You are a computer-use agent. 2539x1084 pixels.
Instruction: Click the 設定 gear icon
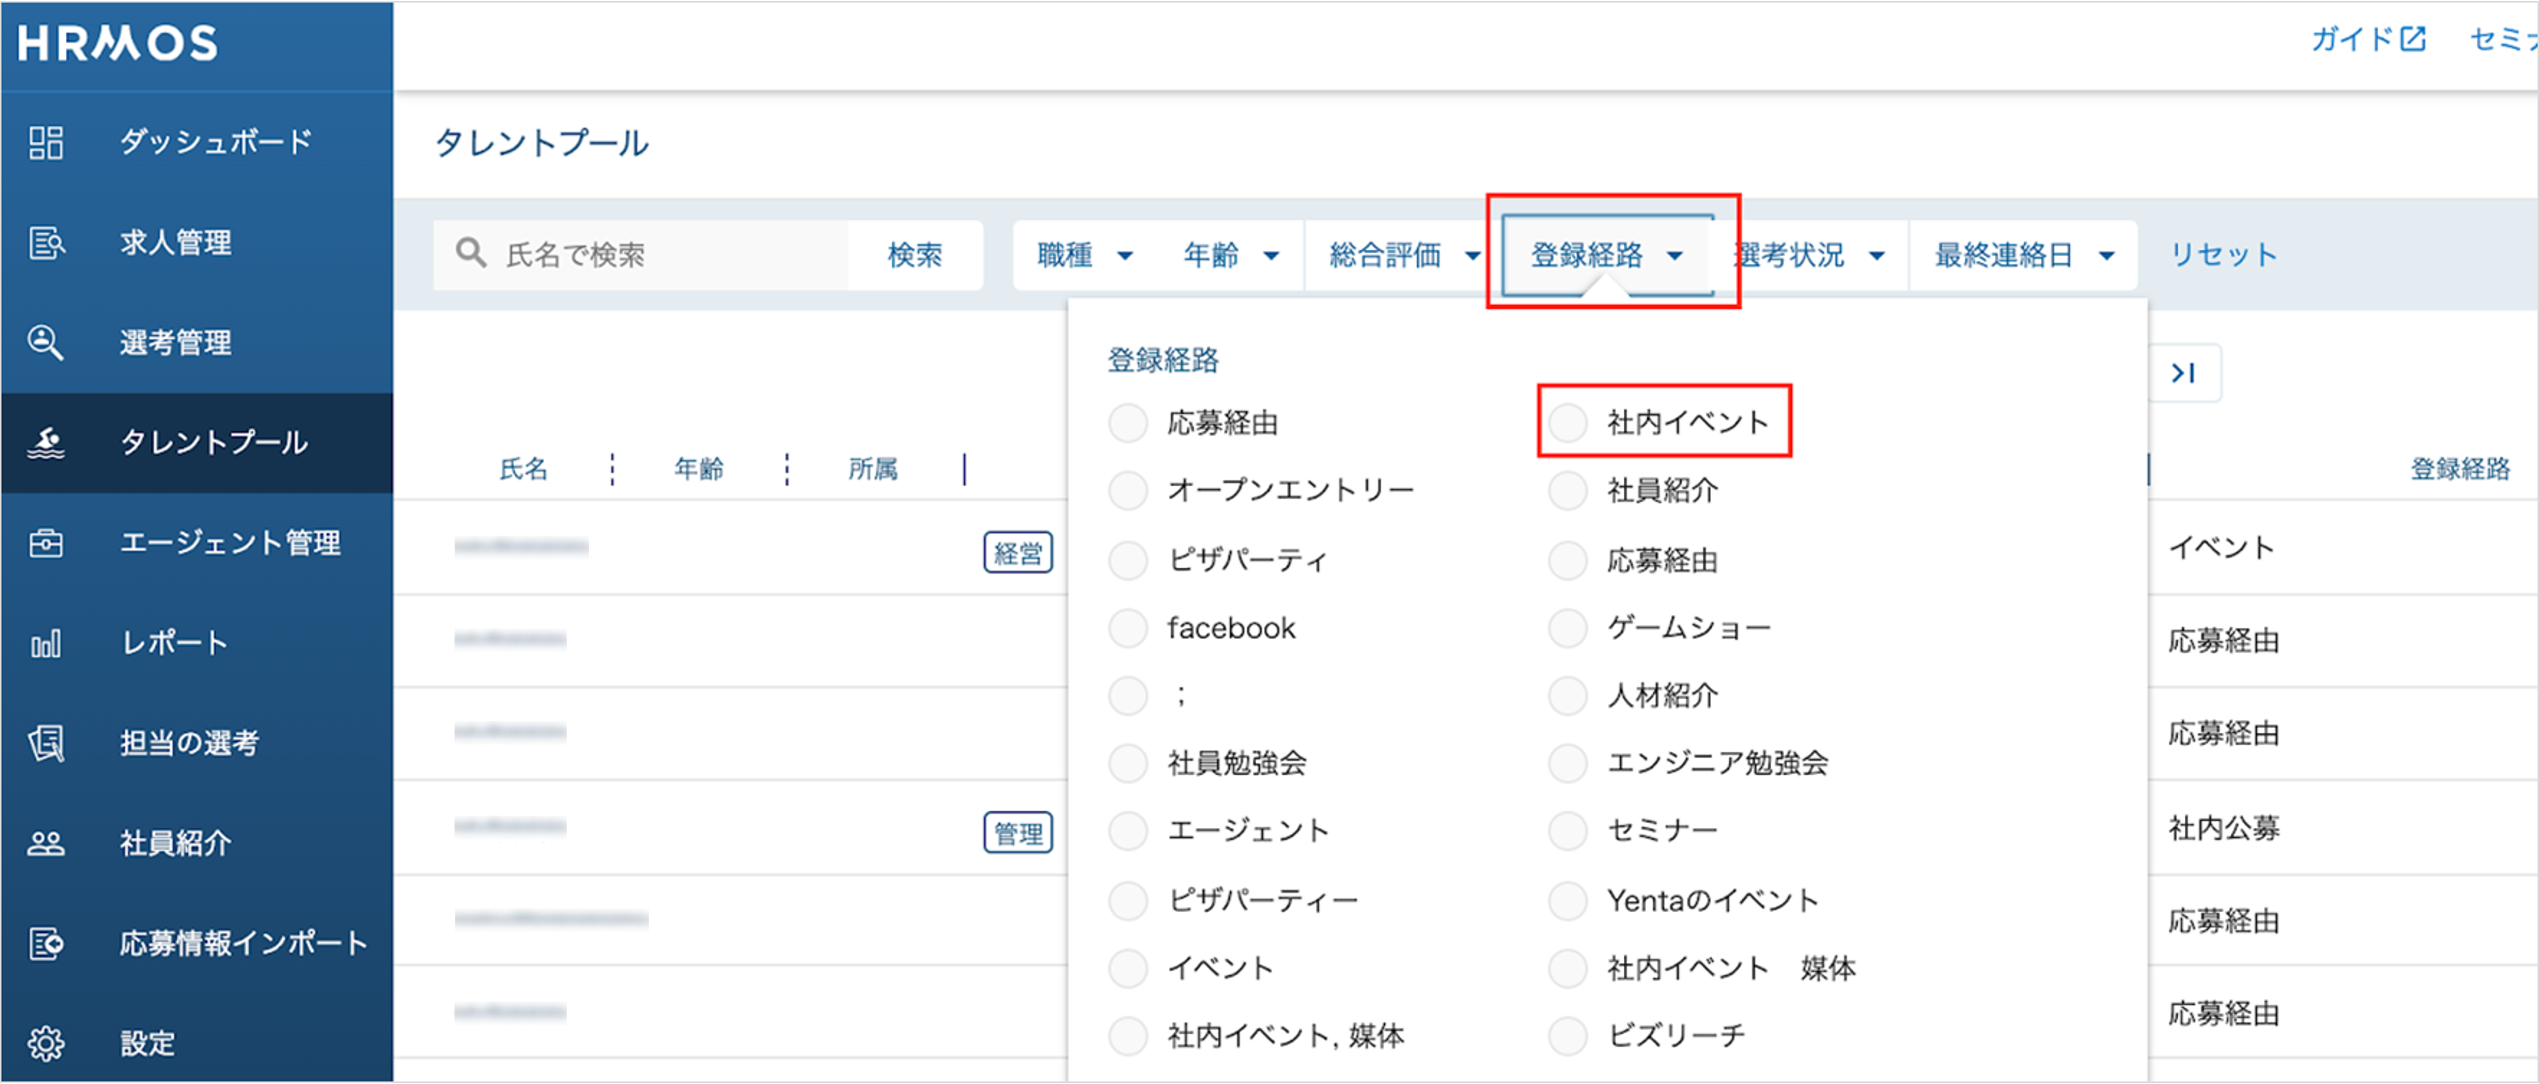tap(46, 1044)
